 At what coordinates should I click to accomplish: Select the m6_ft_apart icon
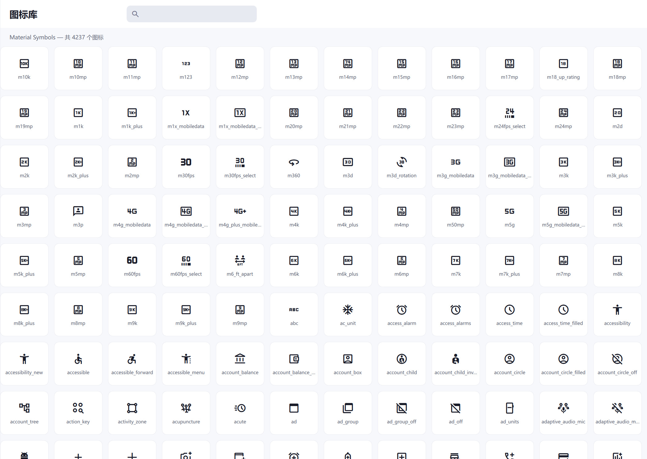(240, 265)
